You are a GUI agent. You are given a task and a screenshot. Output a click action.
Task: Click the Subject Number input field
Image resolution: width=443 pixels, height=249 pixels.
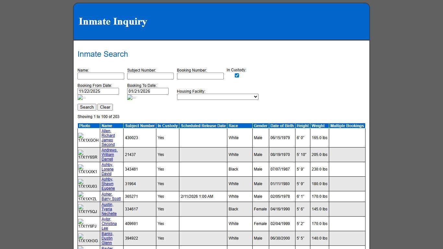click(150, 76)
